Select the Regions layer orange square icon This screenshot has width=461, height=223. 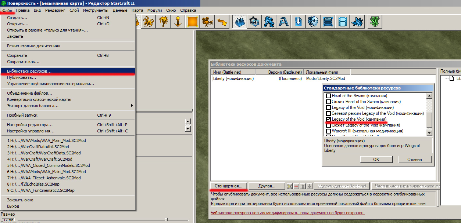click(x=193, y=22)
